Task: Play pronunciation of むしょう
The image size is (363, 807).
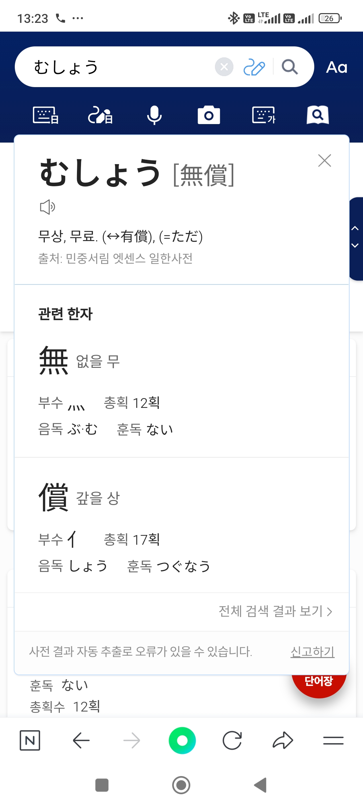Action: pos(47,207)
